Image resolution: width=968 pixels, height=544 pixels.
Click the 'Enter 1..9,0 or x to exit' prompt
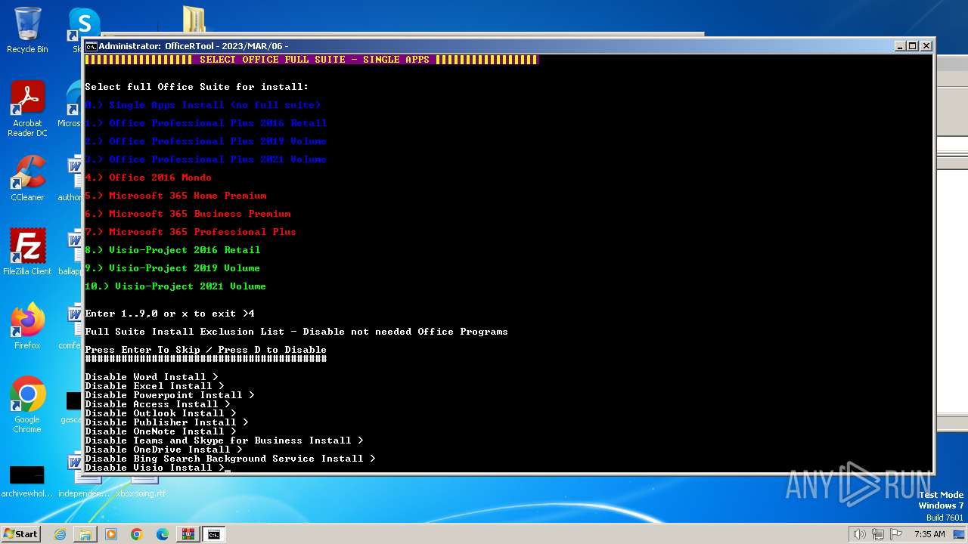click(169, 314)
